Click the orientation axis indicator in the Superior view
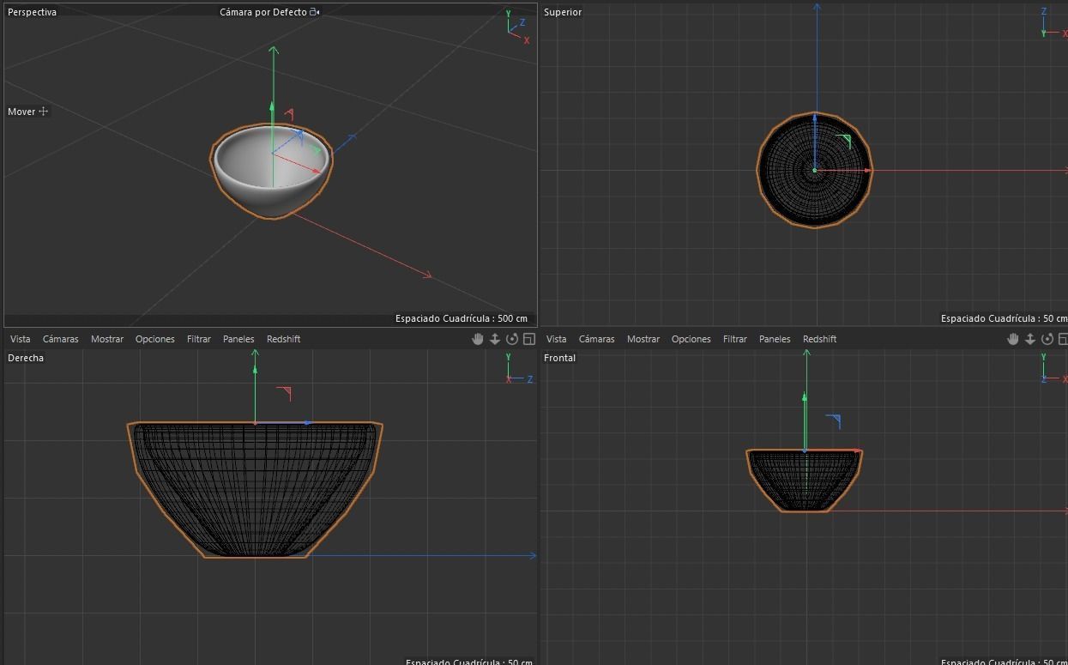 coord(1053,24)
